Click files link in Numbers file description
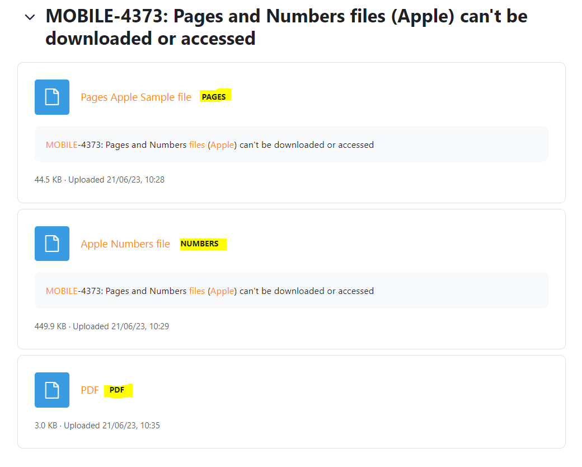Viewport: 582px width, 467px height. point(197,291)
